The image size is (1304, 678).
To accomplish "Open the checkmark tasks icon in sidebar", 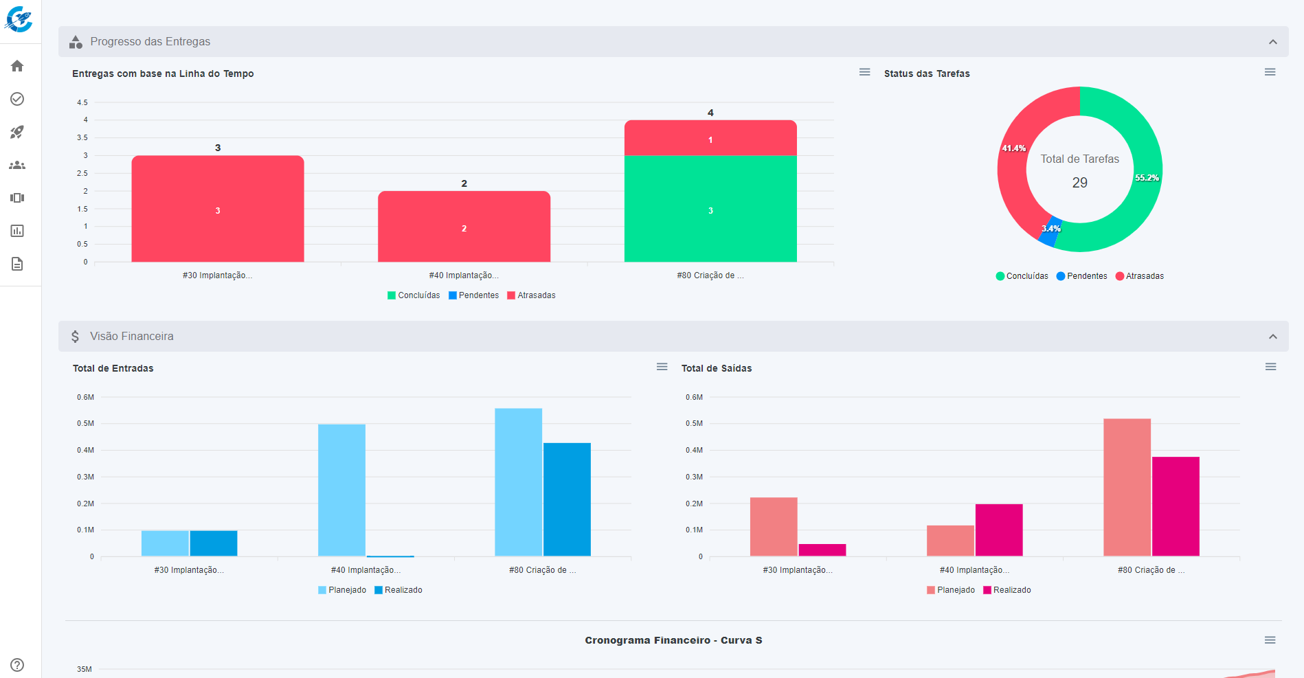I will click(17, 99).
